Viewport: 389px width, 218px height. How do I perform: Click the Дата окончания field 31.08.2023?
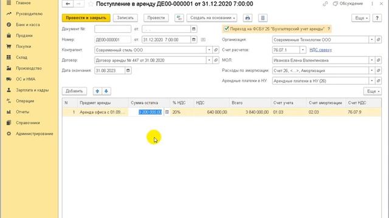109,71
